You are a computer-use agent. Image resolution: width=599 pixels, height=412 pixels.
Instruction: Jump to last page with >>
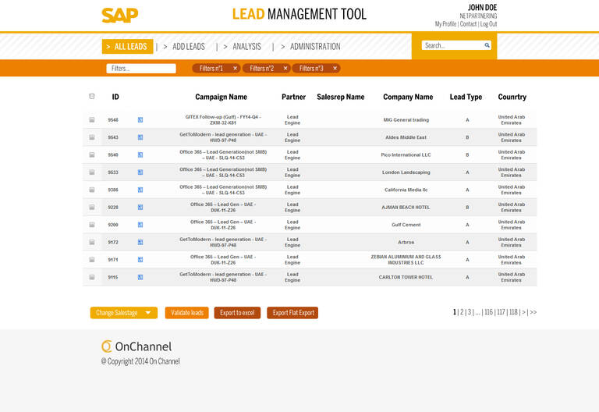tap(533, 312)
